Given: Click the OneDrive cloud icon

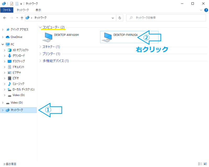Looking at the screenshot, I should pos(8,37).
